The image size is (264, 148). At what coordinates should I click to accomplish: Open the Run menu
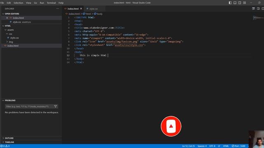(x=42, y=3)
